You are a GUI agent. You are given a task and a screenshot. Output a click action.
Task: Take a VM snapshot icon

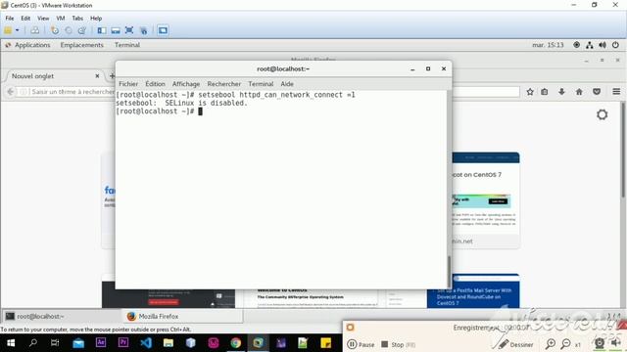55,30
